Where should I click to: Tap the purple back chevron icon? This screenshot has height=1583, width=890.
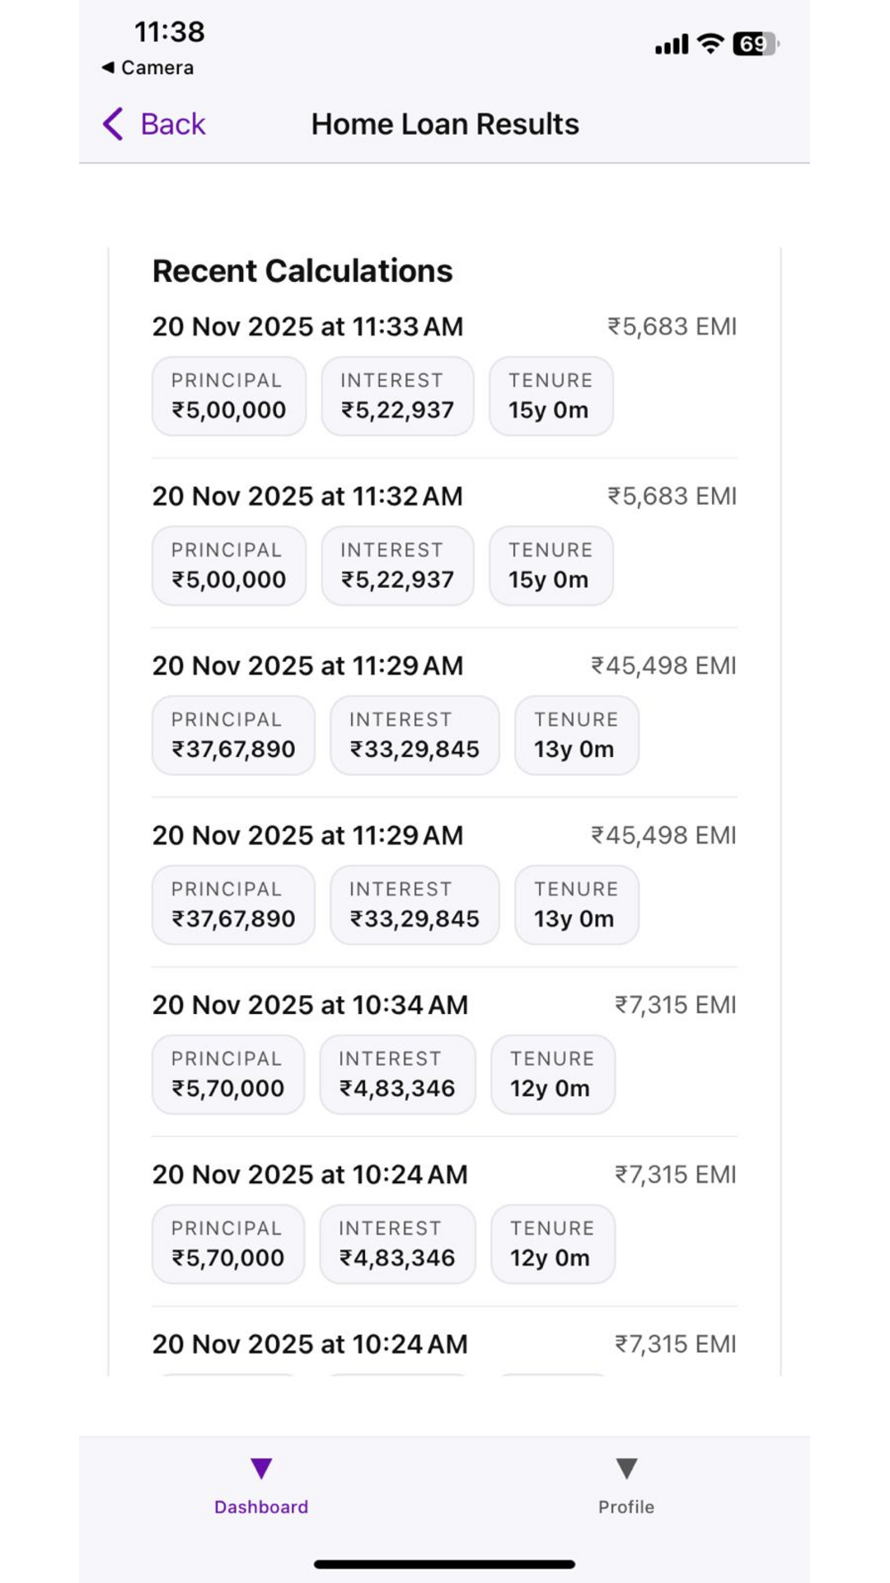coord(113,124)
